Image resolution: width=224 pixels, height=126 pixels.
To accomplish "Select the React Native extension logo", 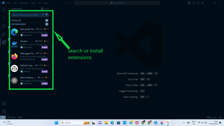I will 14,80.
